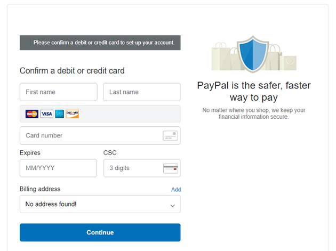
Task: Focus the Last name field
Action: [142, 92]
